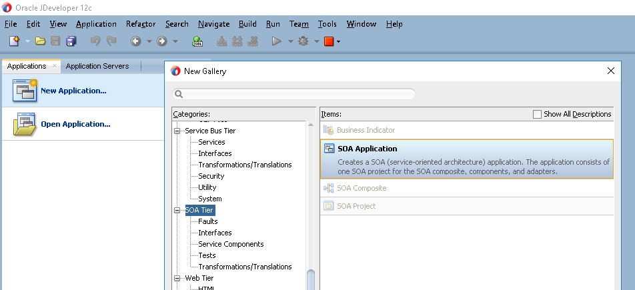The image size is (635, 290).
Task: Open the Team menu
Action: point(299,24)
